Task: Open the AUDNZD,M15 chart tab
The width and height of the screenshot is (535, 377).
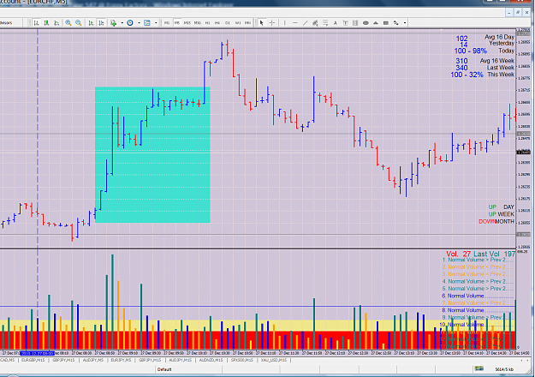Action: coord(211,360)
